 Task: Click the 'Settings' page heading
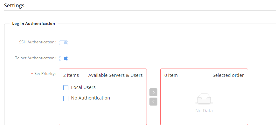[x=14, y=5]
